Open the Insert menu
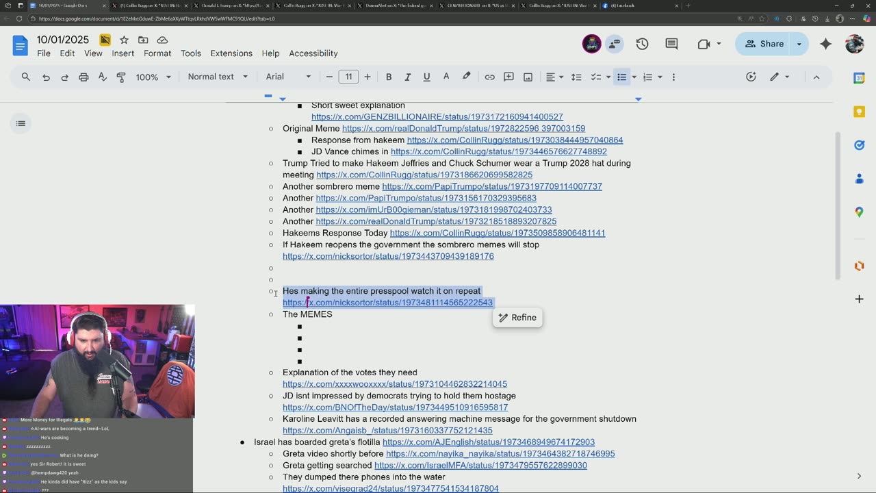The width and height of the screenshot is (876, 493). pyautogui.click(x=123, y=53)
